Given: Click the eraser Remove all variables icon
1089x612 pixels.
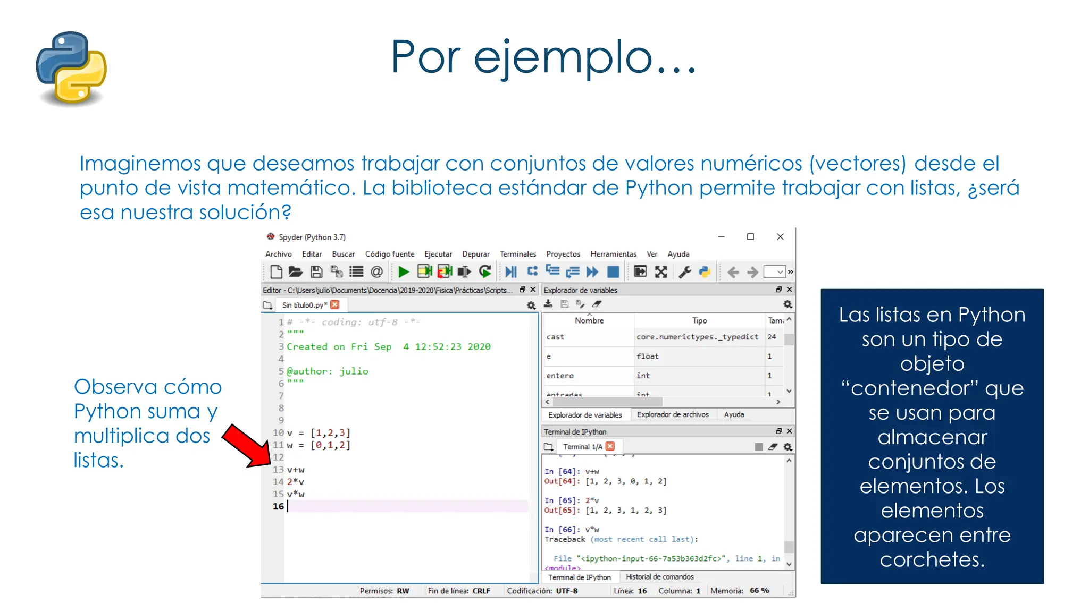Looking at the screenshot, I should tap(597, 304).
